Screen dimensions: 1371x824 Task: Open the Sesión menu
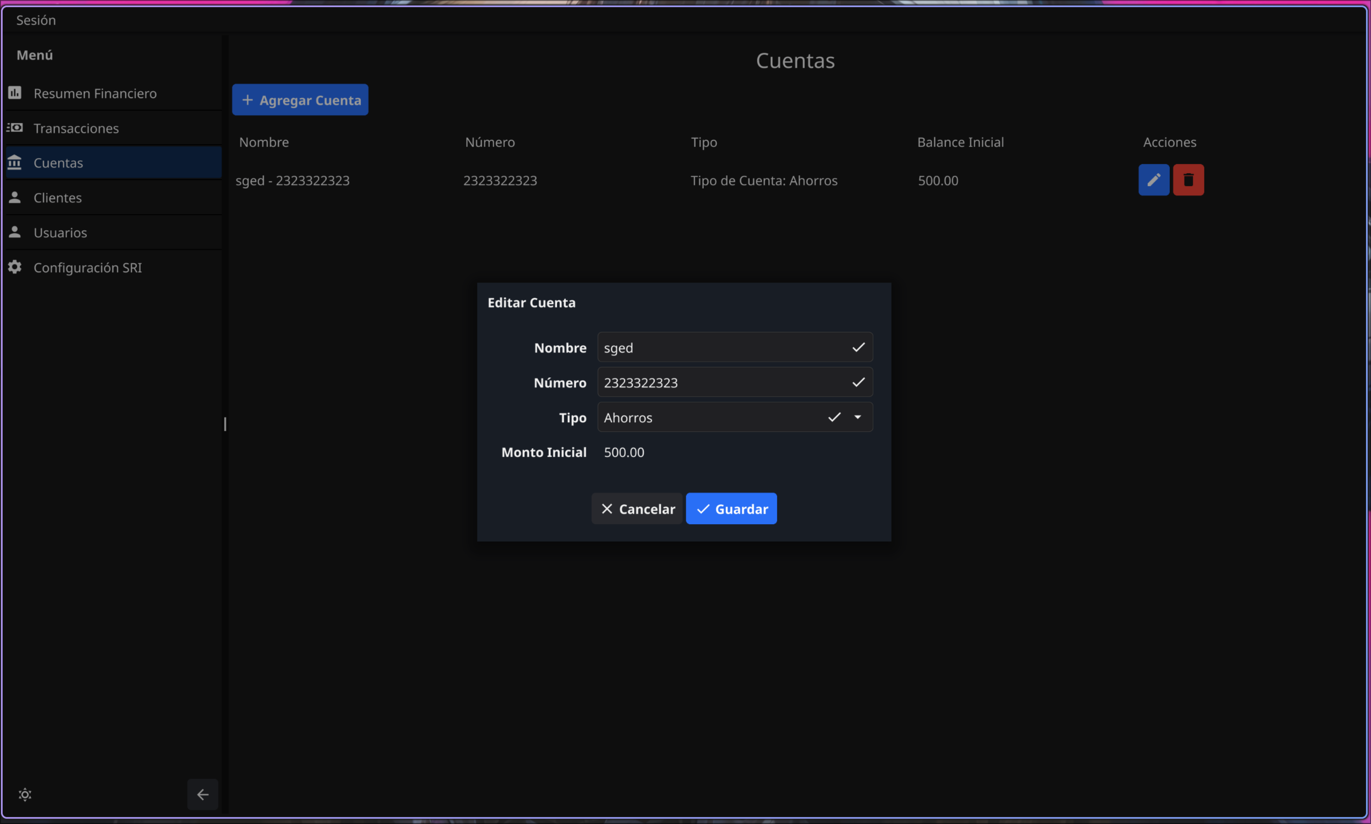(x=36, y=20)
